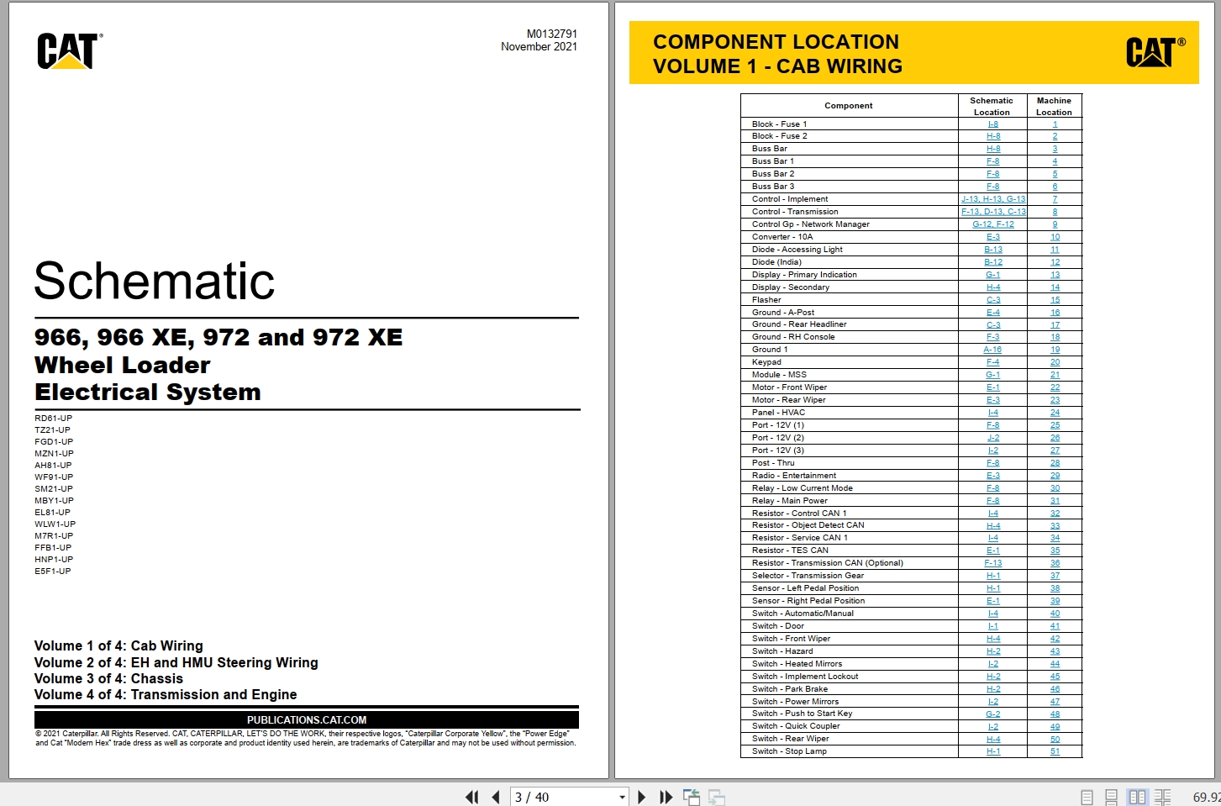Viewport: 1221px width, 806px height.
Task: Open machine location 23 for Motor - Rear Wiper
Action: [x=1055, y=400]
